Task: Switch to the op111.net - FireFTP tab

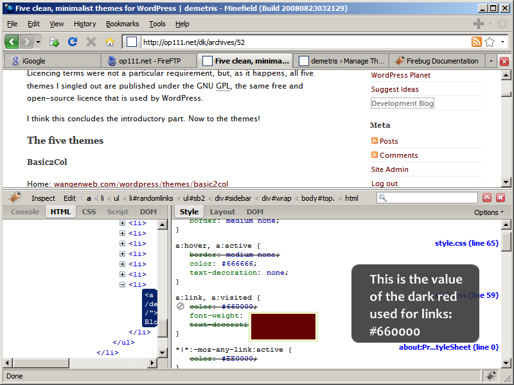Action: 149,61
